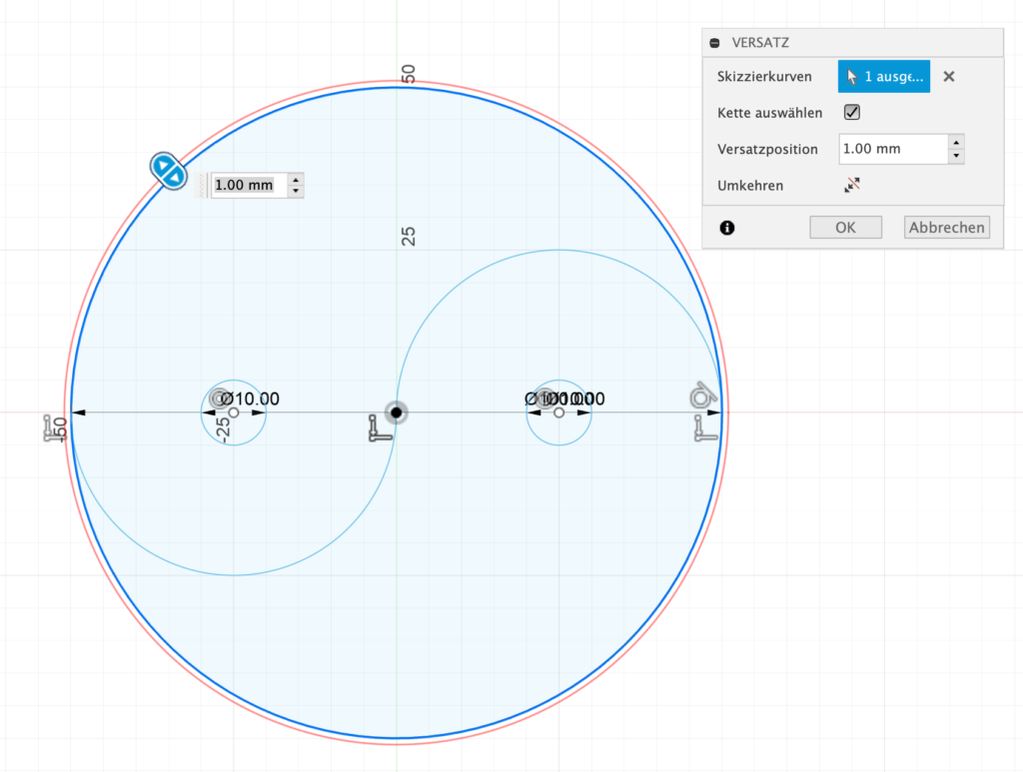Viewport: 1023px width, 772px height.
Task: Increase Versatzposition with the up stepper
Action: click(957, 142)
